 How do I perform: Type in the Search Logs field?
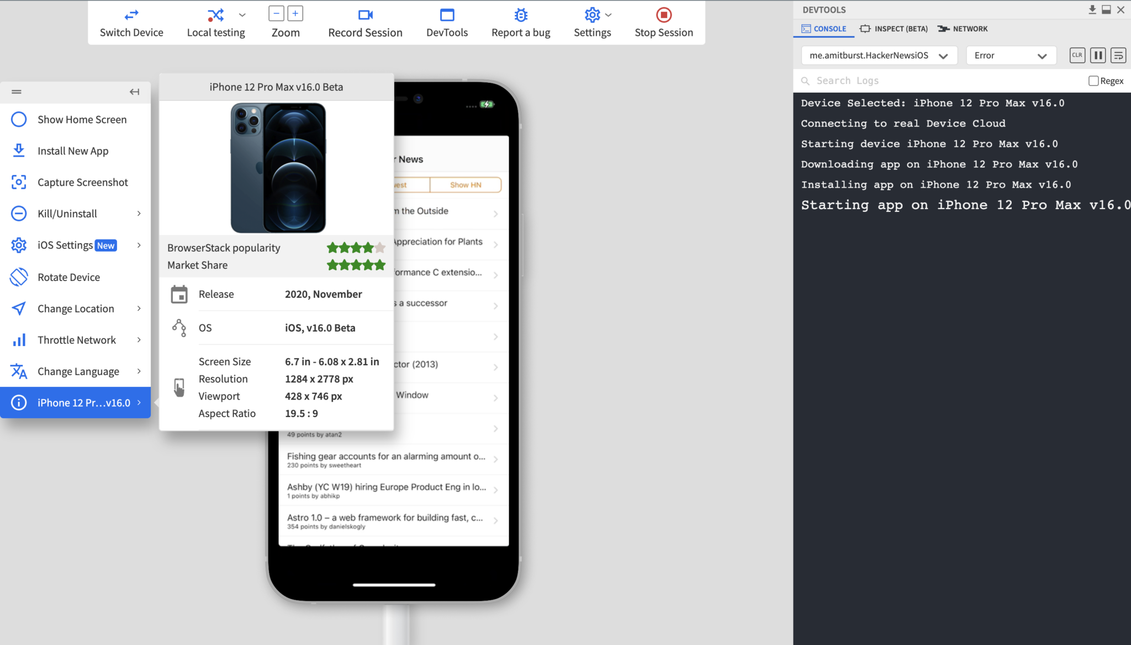click(884, 81)
